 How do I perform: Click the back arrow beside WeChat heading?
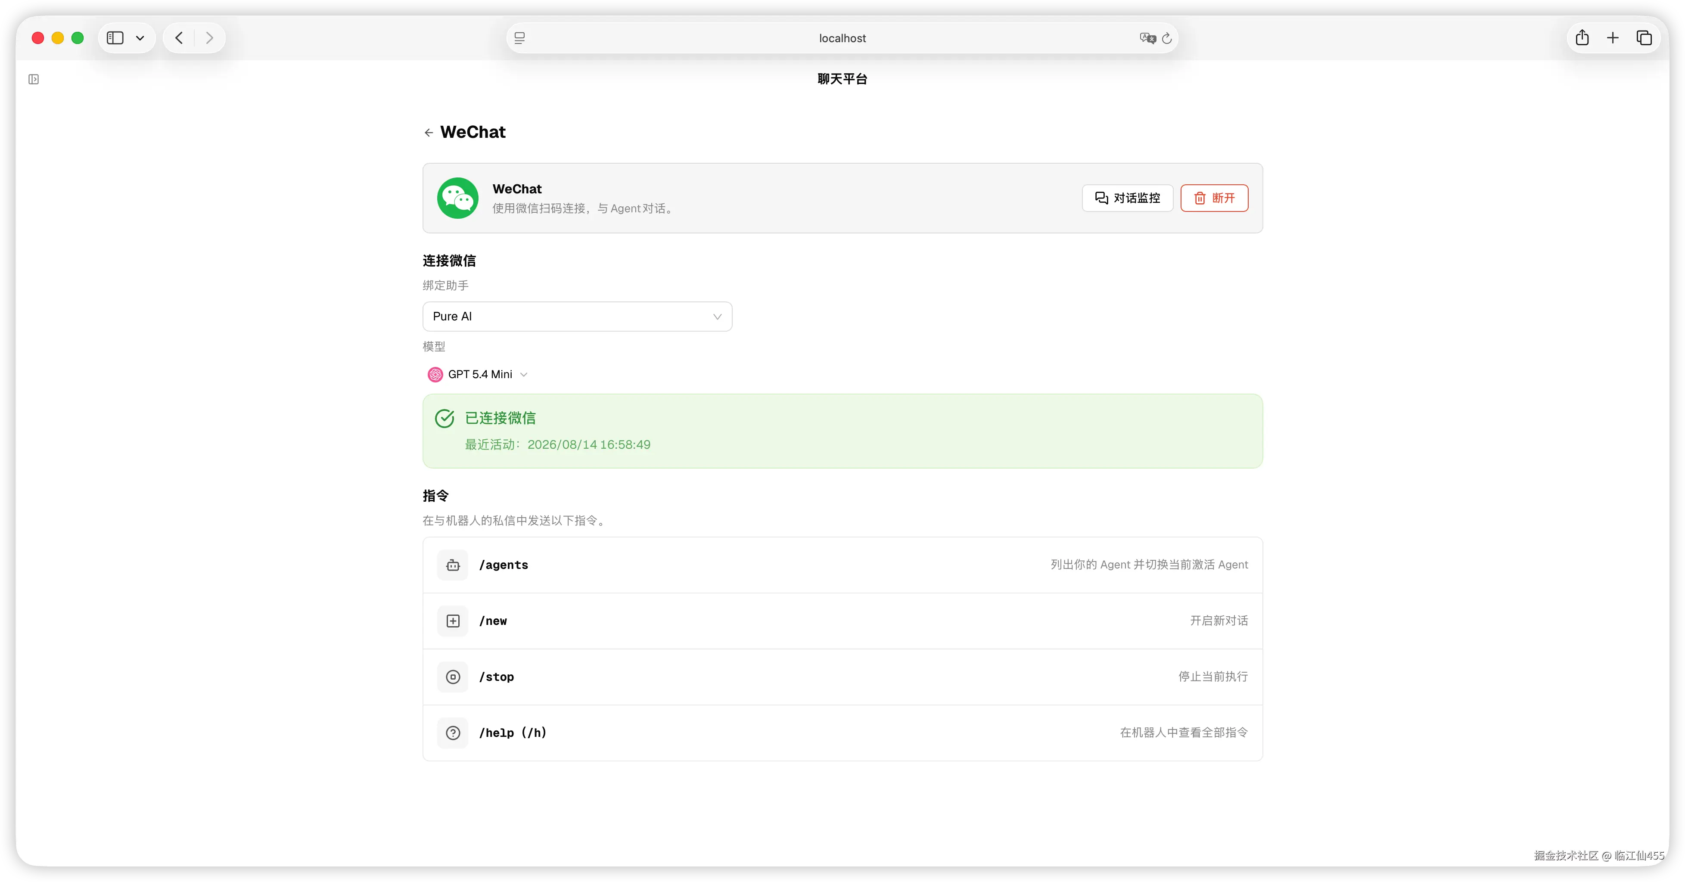tap(429, 133)
